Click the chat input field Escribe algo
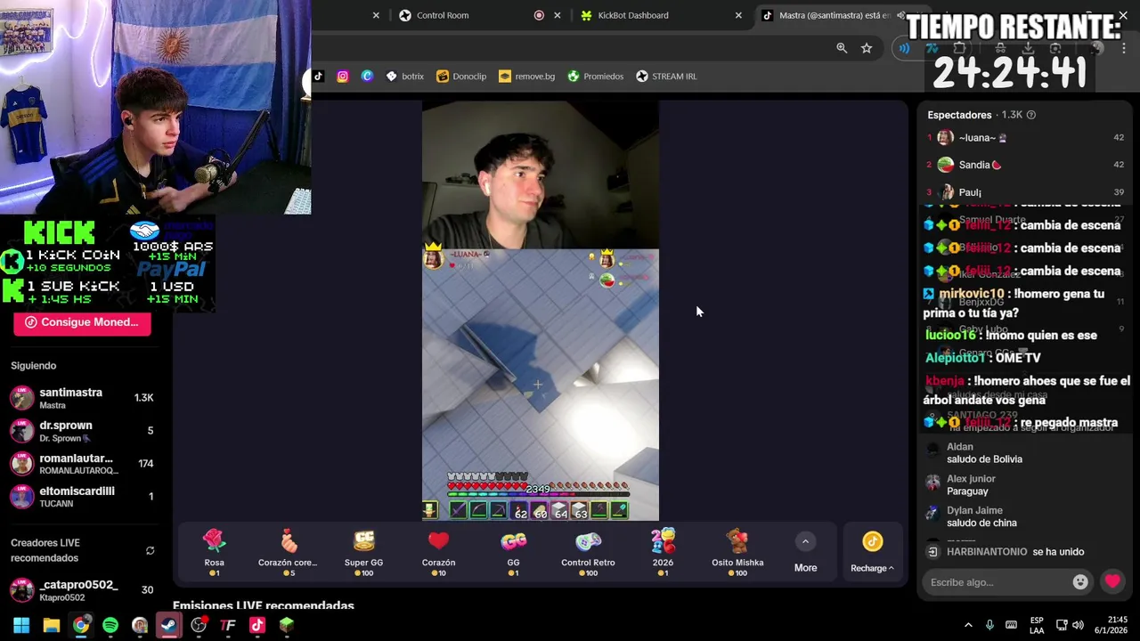 click(x=997, y=582)
